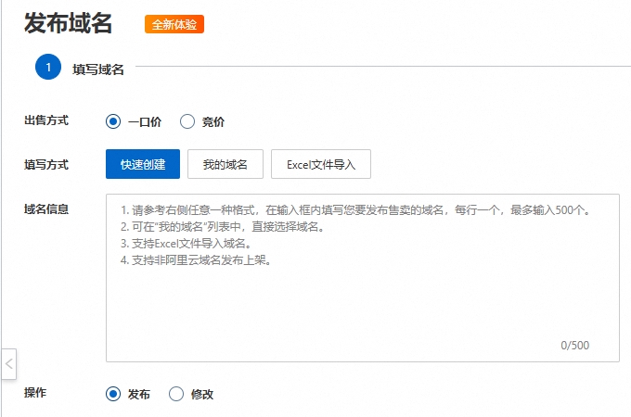
Task: Click the 快速创建 tab button
Action: (x=143, y=164)
